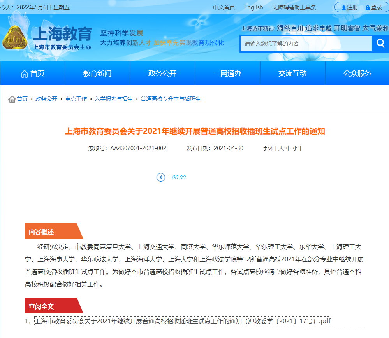Click the 注册 register link
This screenshot has width=389, height=338.
coord(352,7)
